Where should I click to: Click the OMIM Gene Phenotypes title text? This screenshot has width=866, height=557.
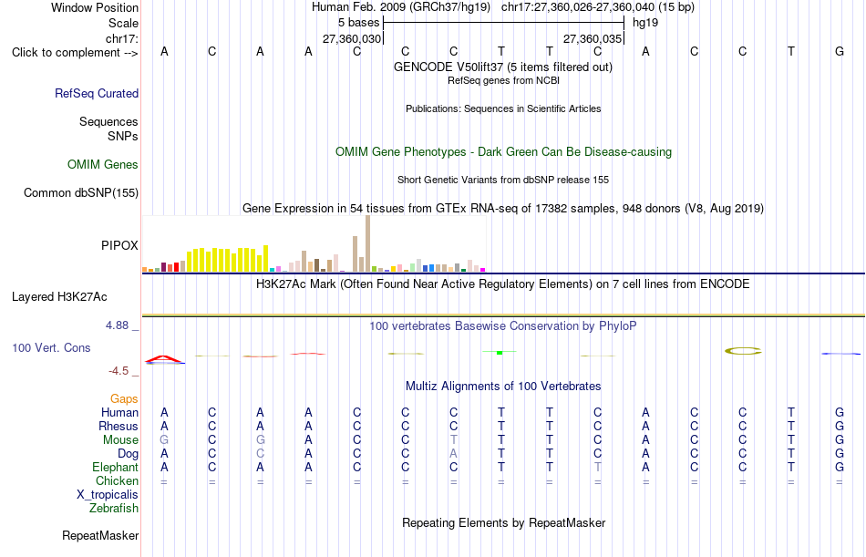point(503,152)
